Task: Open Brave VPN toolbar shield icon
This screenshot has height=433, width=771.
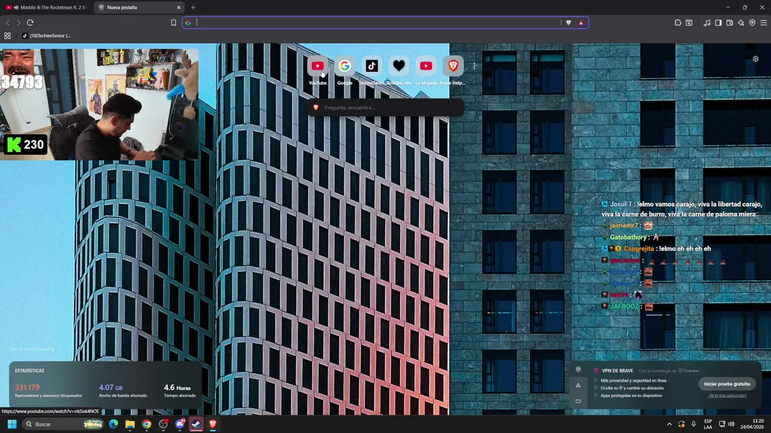Action: 752,23
